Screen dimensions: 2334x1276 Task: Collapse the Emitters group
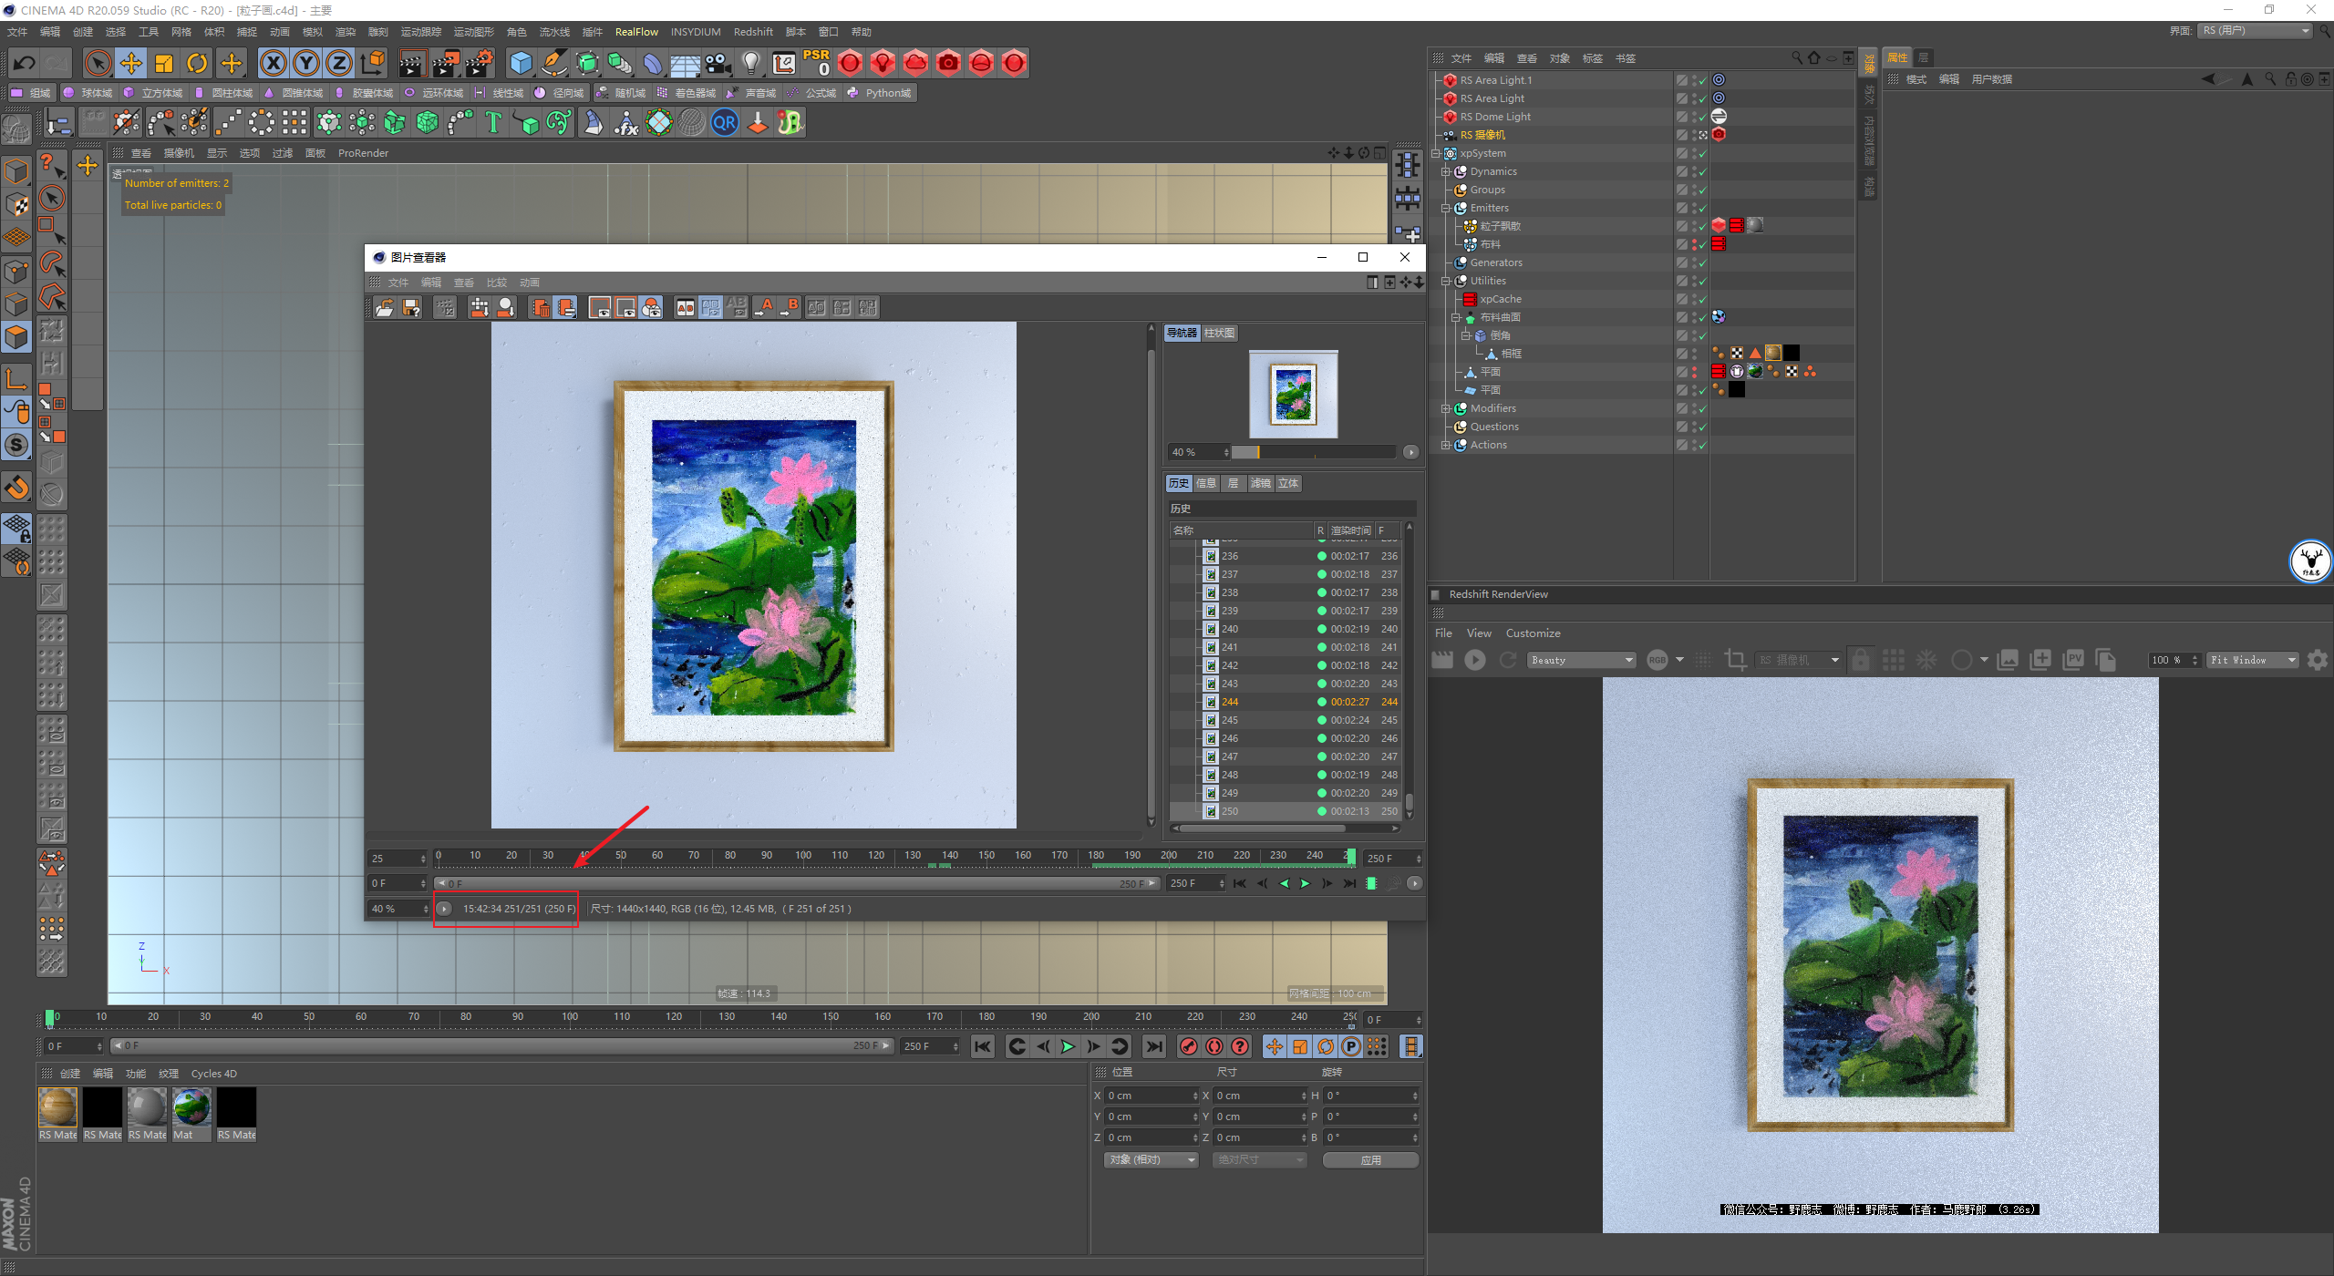[1446, 208]
